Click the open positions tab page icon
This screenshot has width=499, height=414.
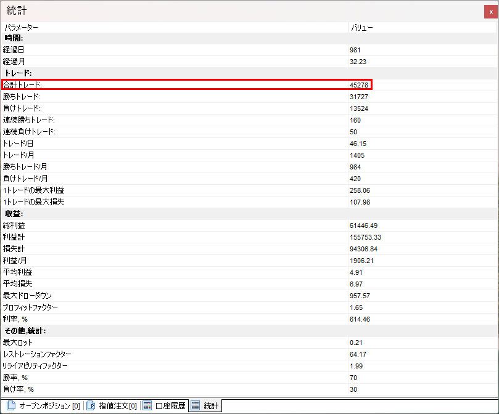[11, 405]
